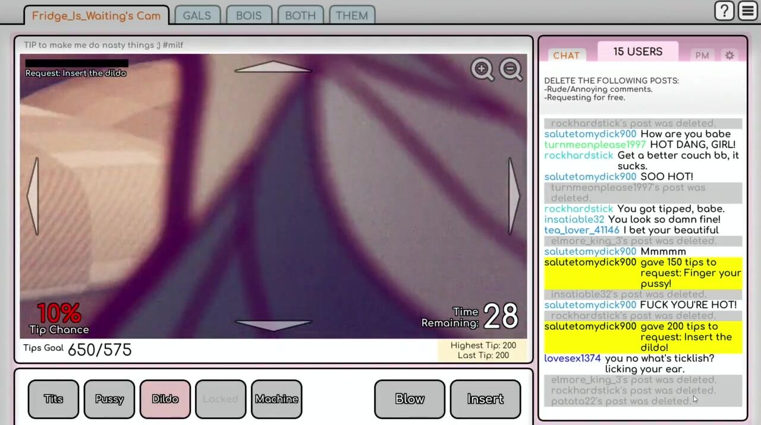
Task: Pan the camera left with the left arrow
Action: point(33,196)
